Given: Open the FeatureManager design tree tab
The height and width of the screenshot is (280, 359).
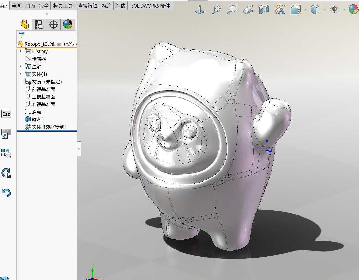Looking at the screenshot, I should point(25,24).
